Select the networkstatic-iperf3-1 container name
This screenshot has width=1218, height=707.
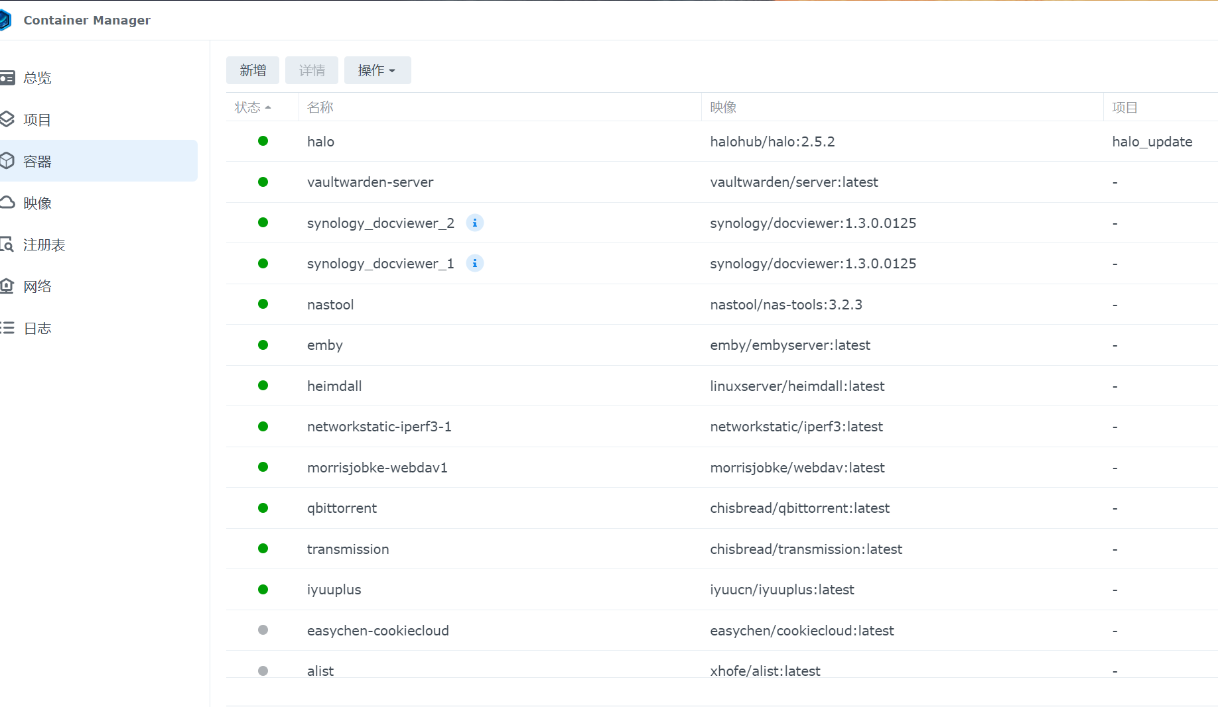[x=379, y=427]
